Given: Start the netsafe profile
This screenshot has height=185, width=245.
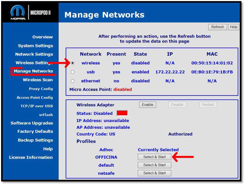Looking at the screenshot, I should (x=154, y=173).
